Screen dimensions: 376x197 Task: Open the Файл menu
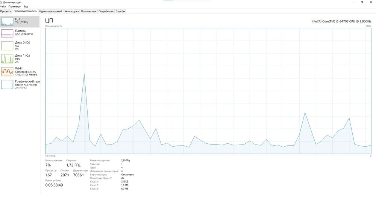(3, 6)
